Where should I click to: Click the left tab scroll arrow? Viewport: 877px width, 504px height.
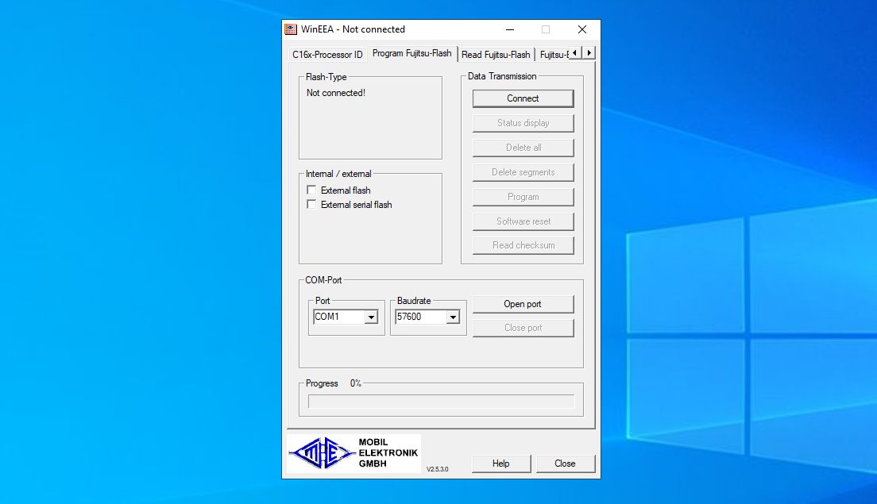pos(575,52)
